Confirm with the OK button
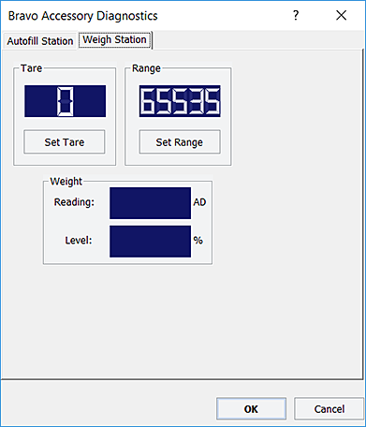 point(251,409)
